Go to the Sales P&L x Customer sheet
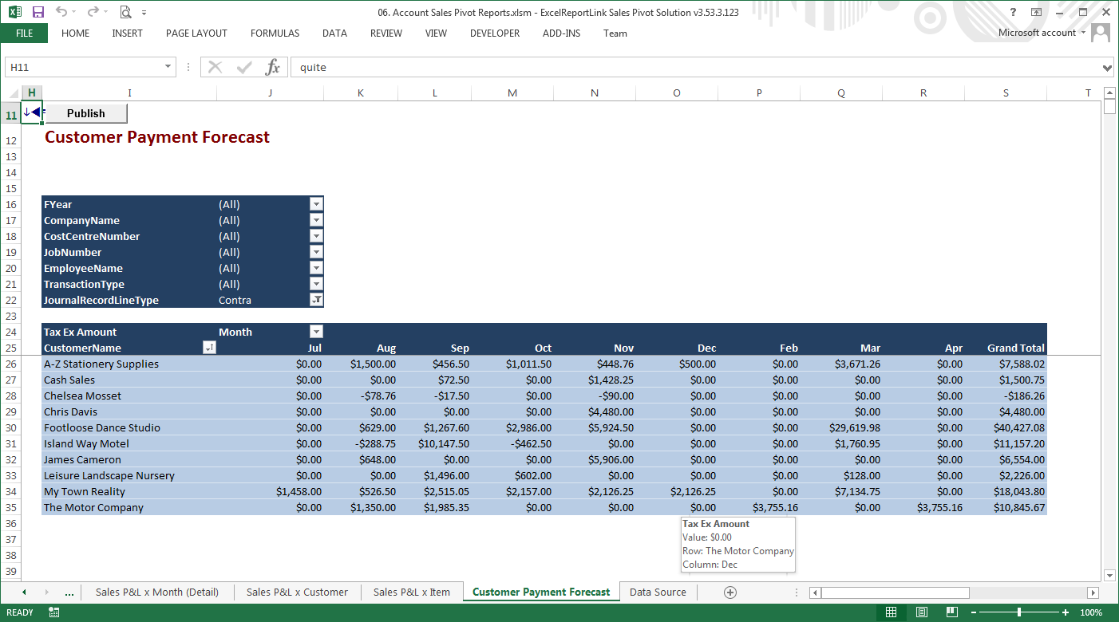Image resolution: width=1119 pixels, height=622 pixels. pos(297,592)
